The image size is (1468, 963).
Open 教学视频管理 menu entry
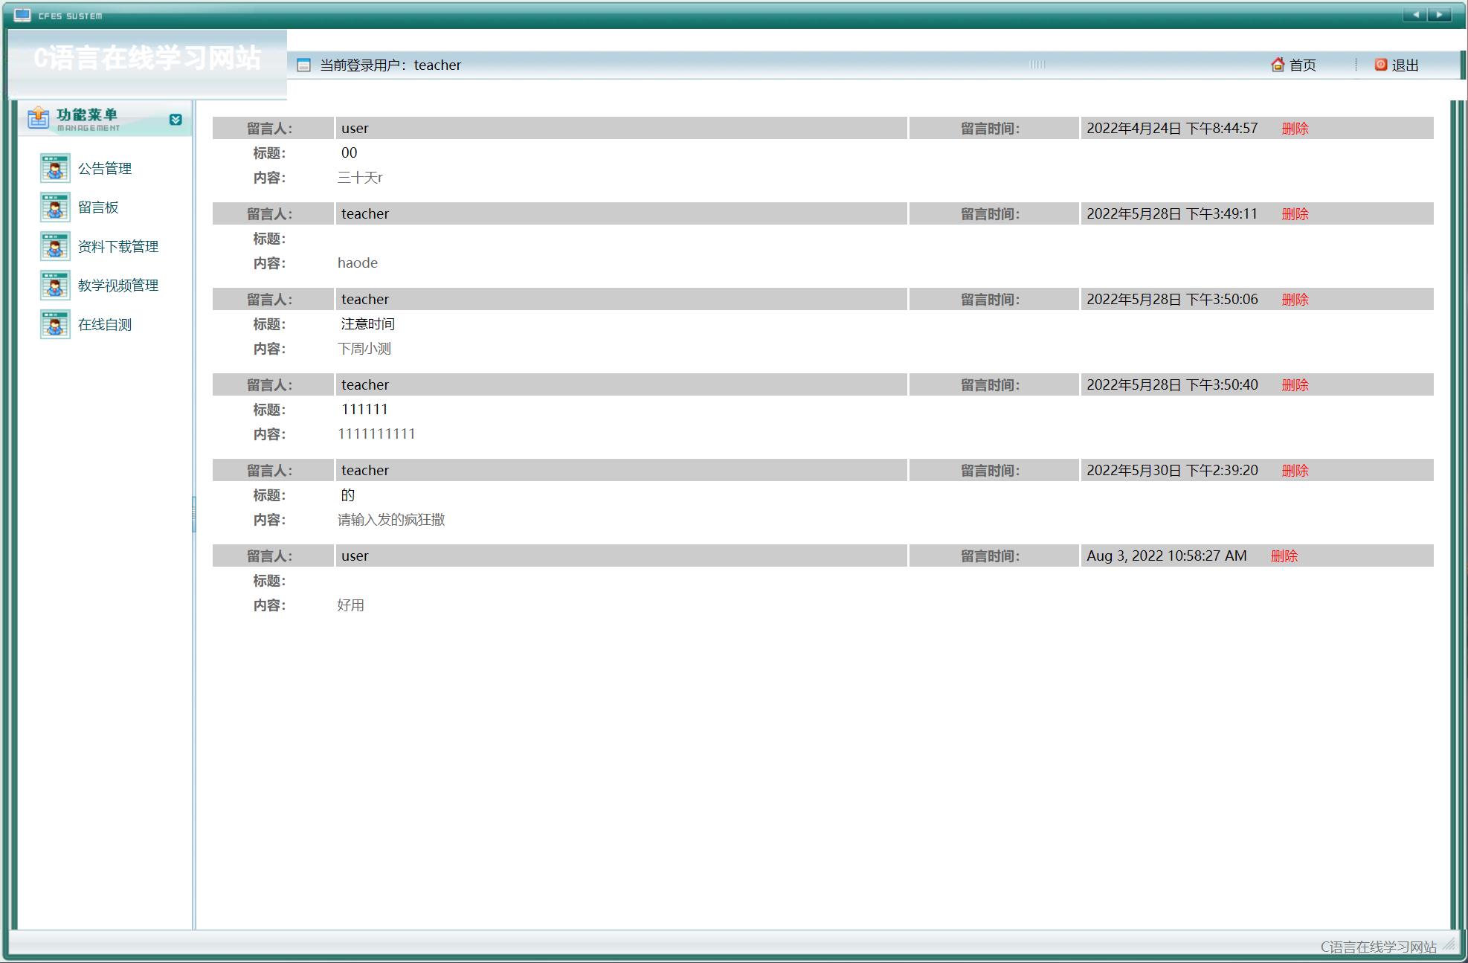(118, 286)
